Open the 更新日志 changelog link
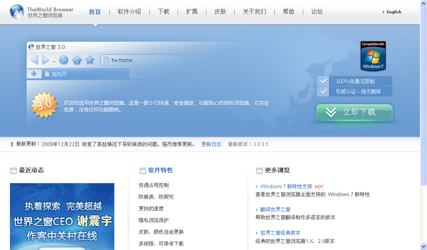 (211, 144)
